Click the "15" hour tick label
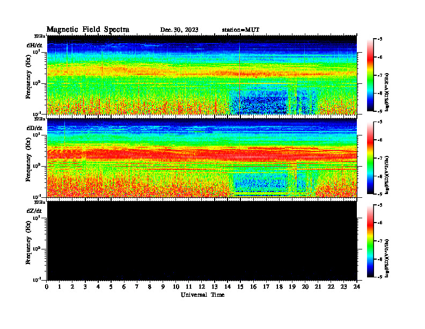Viewport: 425px width, 329px height. coord(240,287)
